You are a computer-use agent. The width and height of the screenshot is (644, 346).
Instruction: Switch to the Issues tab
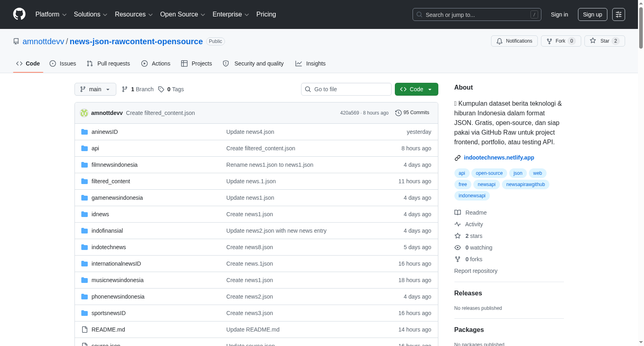pyautogui.click(x=63, y=63)
